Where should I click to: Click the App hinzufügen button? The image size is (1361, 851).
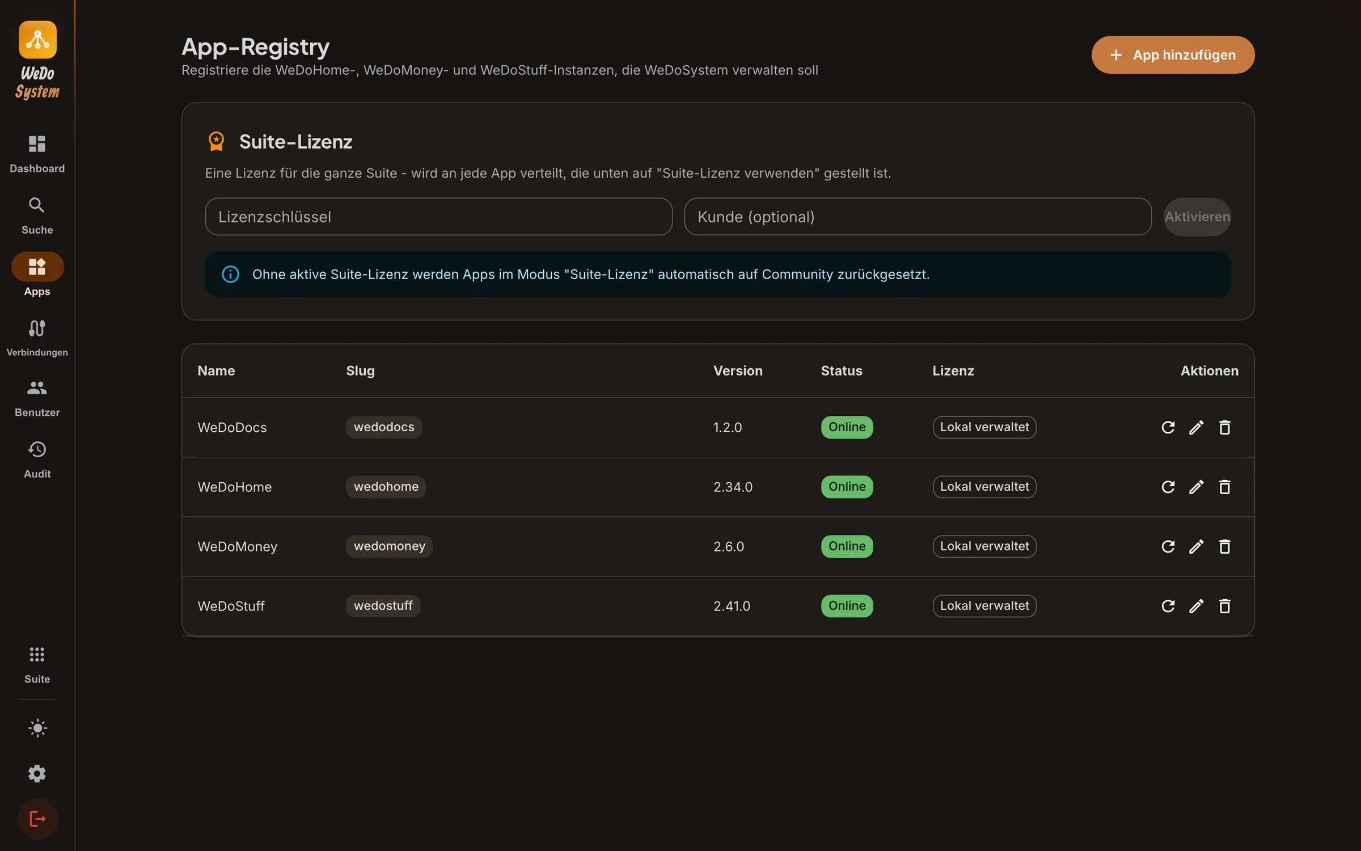pos(1173,55)
